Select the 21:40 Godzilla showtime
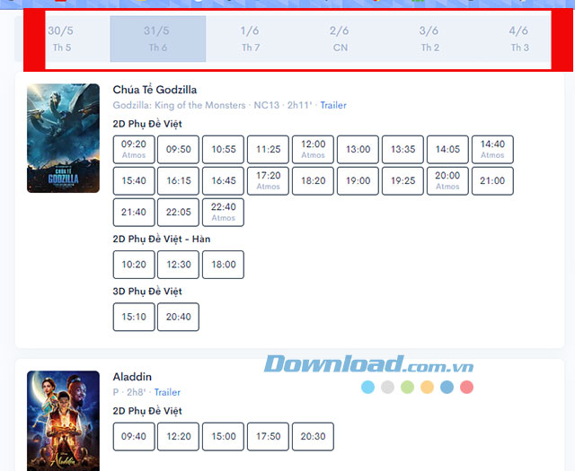Image resolution: width=575 pixels, height=471 pixels. [x=134, y=213]
